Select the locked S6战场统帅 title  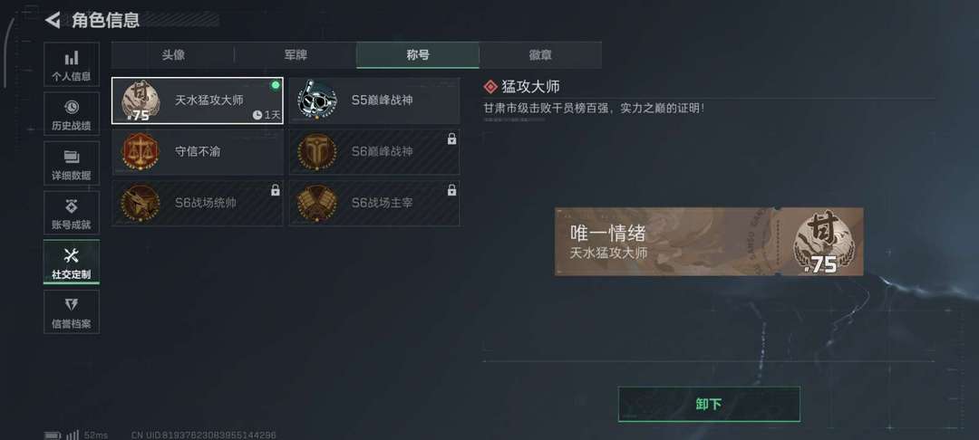[198, 203]
